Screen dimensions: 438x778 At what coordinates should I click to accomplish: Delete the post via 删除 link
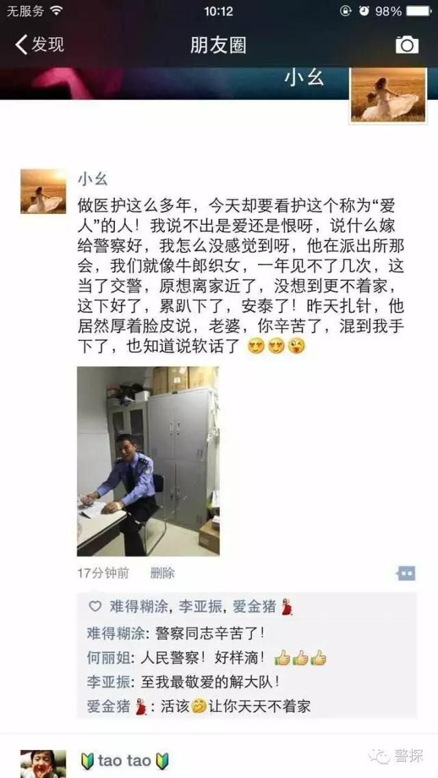click(x=162, y=574)
